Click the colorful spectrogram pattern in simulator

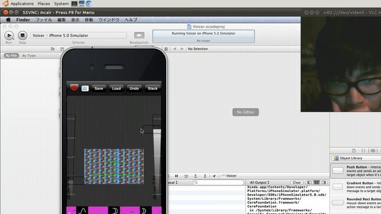point(114,166)
